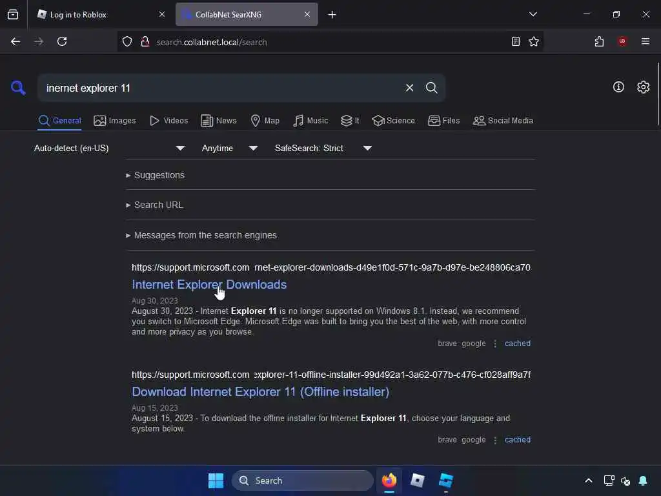Open the News category tab
Screen dimensions: 661x496
pos(218,121)
